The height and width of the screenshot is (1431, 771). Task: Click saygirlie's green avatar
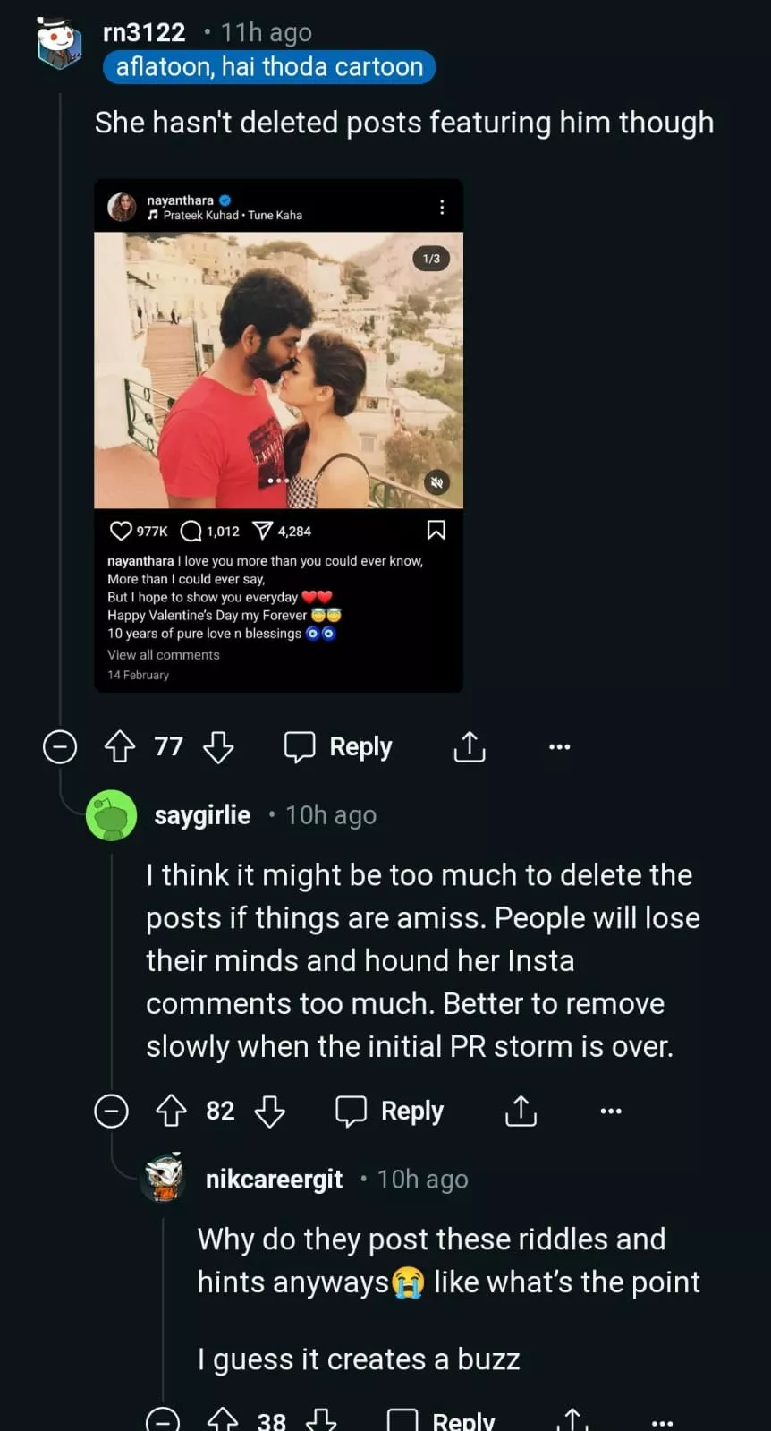pyautogui.click(x=111, y=815)
